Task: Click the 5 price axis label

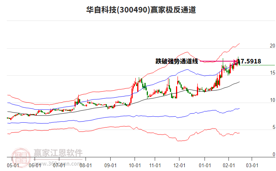Action: click(x=274, y=127)
